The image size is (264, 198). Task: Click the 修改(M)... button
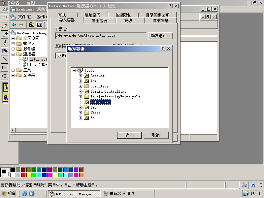coord(160,36)
